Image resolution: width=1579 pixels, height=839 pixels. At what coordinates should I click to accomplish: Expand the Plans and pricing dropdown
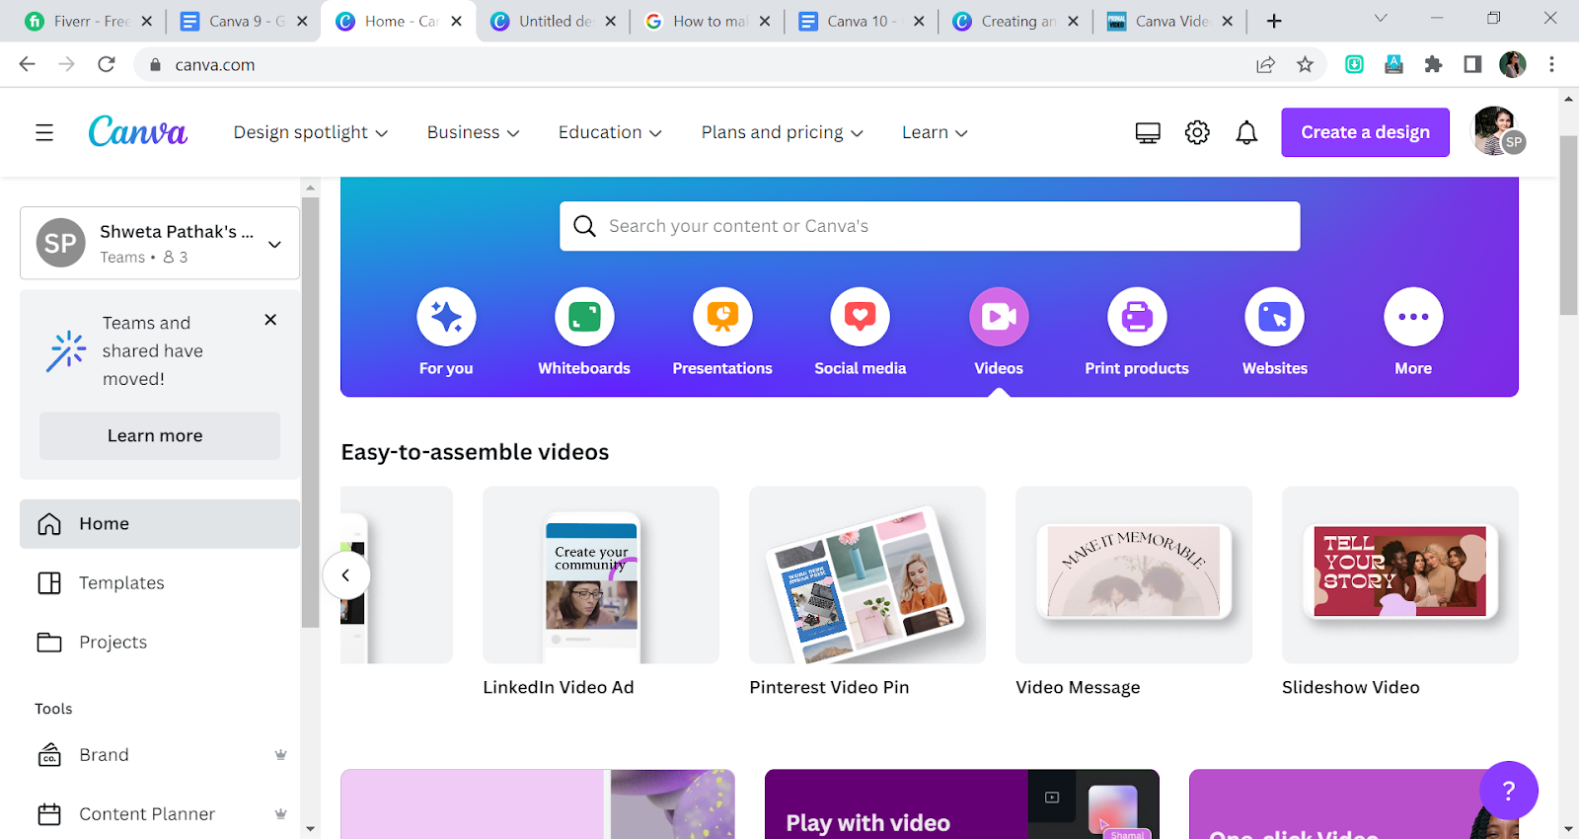click(x=783, y=132)
